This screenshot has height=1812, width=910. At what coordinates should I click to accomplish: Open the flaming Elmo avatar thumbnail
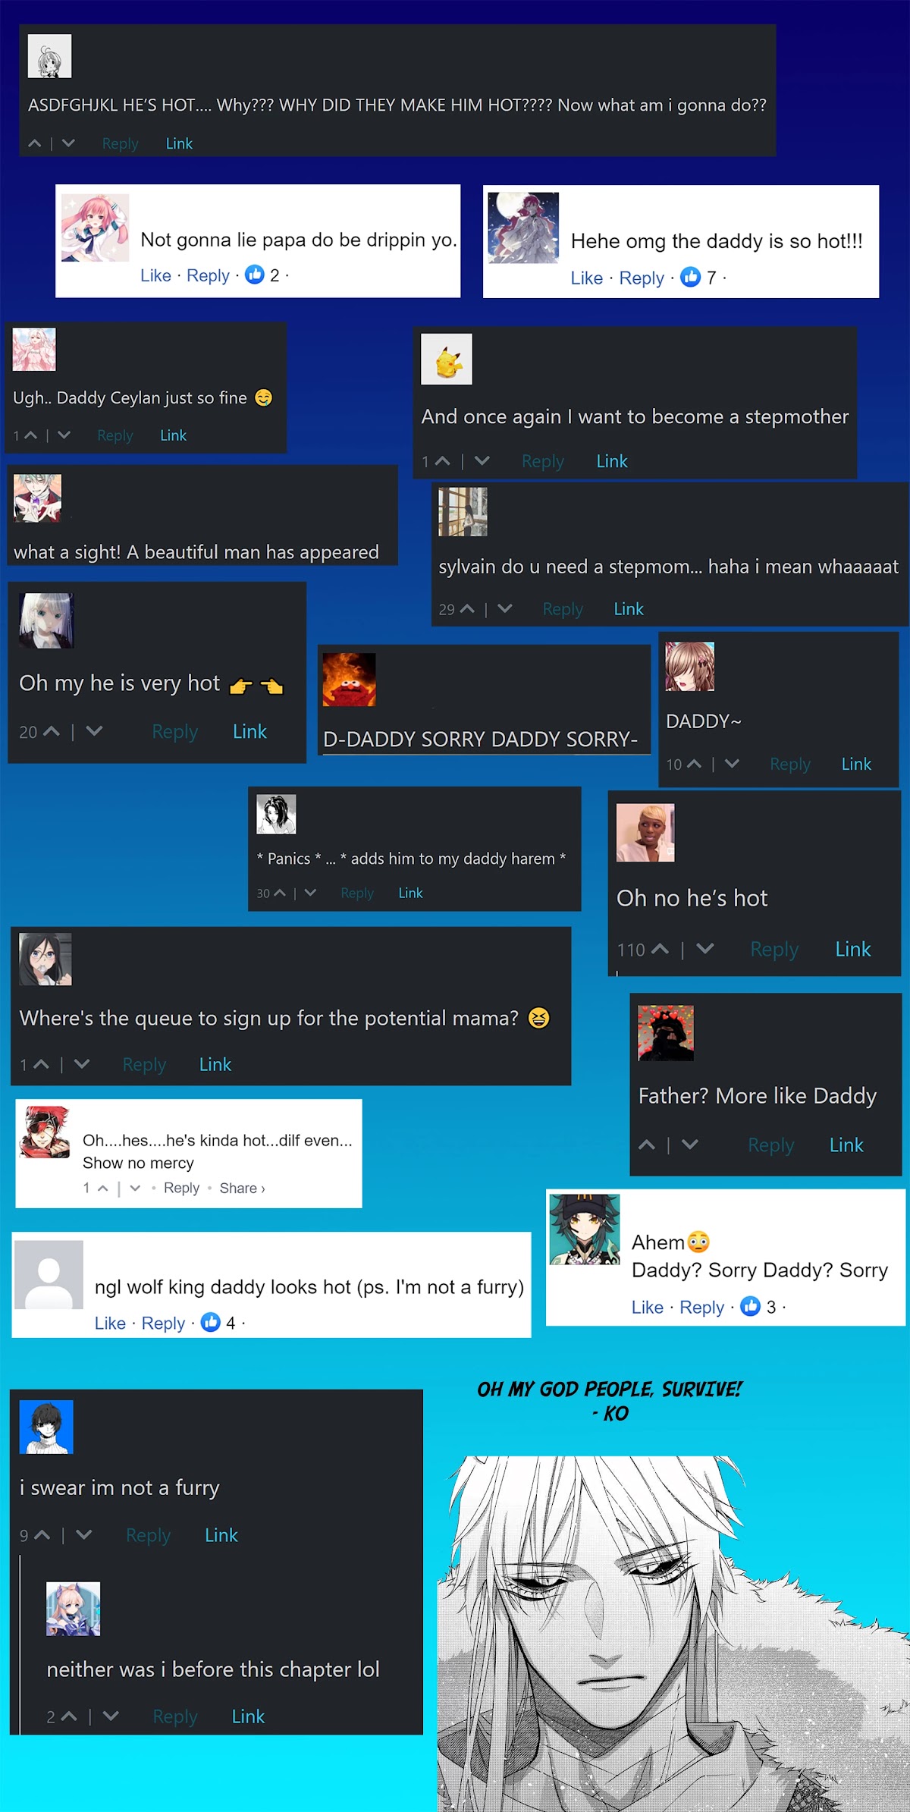tap(349, 680)
